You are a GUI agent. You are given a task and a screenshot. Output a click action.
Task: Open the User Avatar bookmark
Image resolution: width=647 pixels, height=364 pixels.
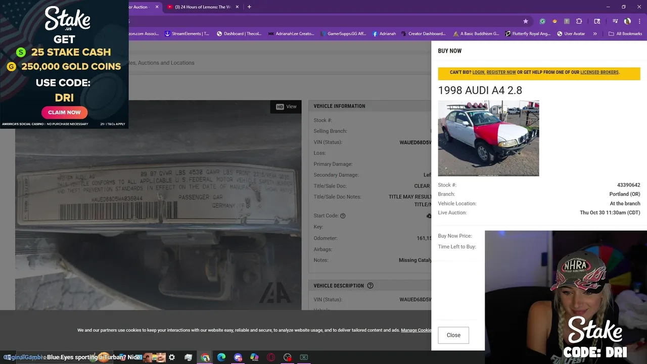571,34
